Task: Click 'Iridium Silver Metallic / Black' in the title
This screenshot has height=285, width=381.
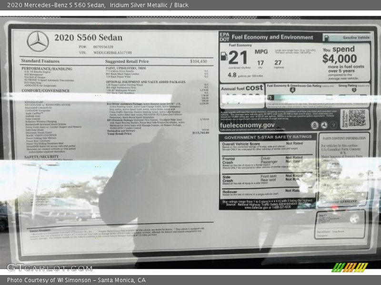Action: [x=149, y=5]
